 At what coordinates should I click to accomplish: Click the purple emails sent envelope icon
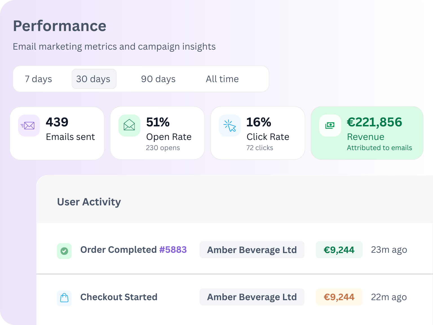click(29, 126)
